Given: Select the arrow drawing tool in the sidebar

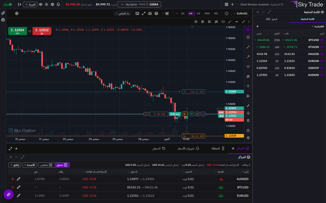Looking at the screenshot, I should click(248, 57).
